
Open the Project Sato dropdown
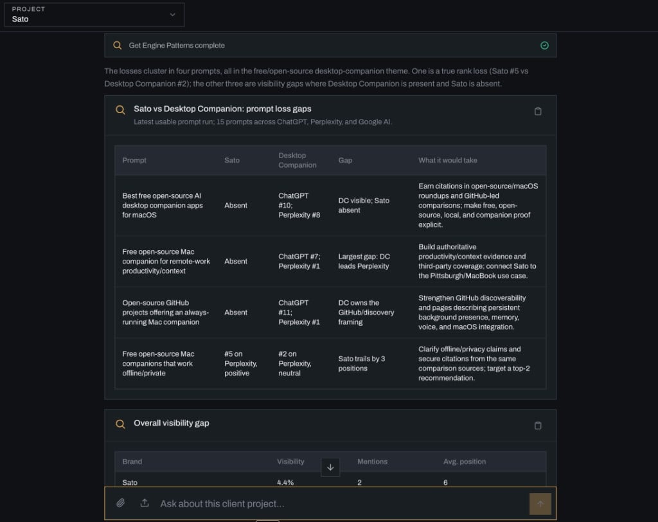(x=94, y=15)
